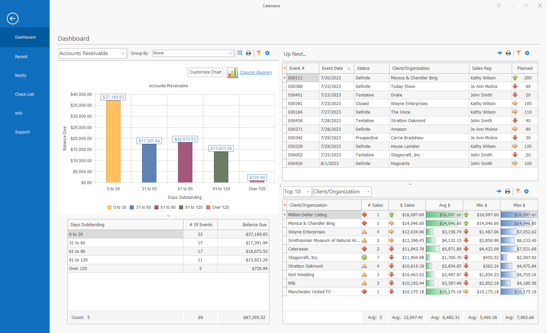Click the splitter dots below Up Next grid

coord(410,184)
